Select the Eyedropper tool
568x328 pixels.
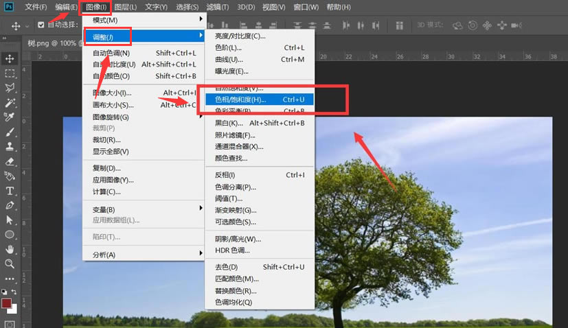pyautogui.click(x=10, y=117)
